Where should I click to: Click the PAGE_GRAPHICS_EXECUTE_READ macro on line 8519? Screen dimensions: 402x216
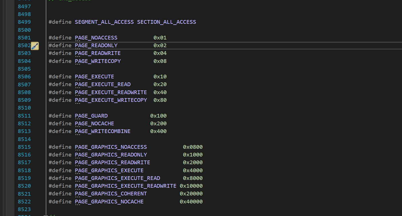[x=117, y=178]
